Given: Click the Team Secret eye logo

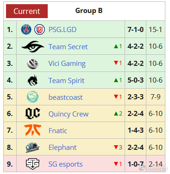Looking at the screenshot, I should [33, 46].
